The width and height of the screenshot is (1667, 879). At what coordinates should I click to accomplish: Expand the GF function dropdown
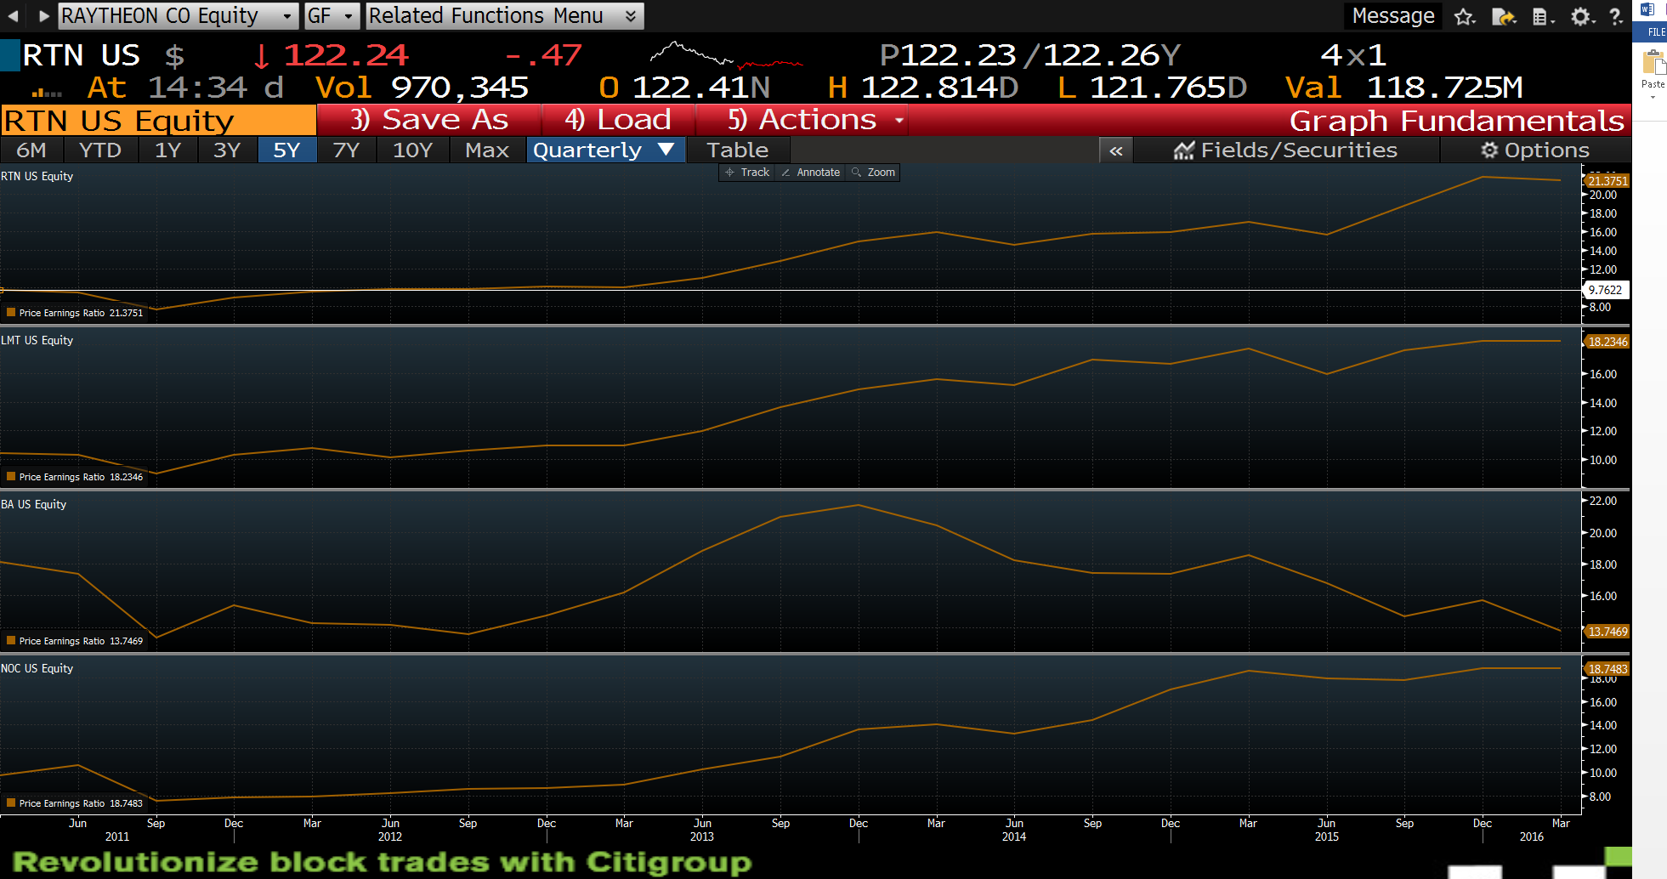click(x=349, y=16)
